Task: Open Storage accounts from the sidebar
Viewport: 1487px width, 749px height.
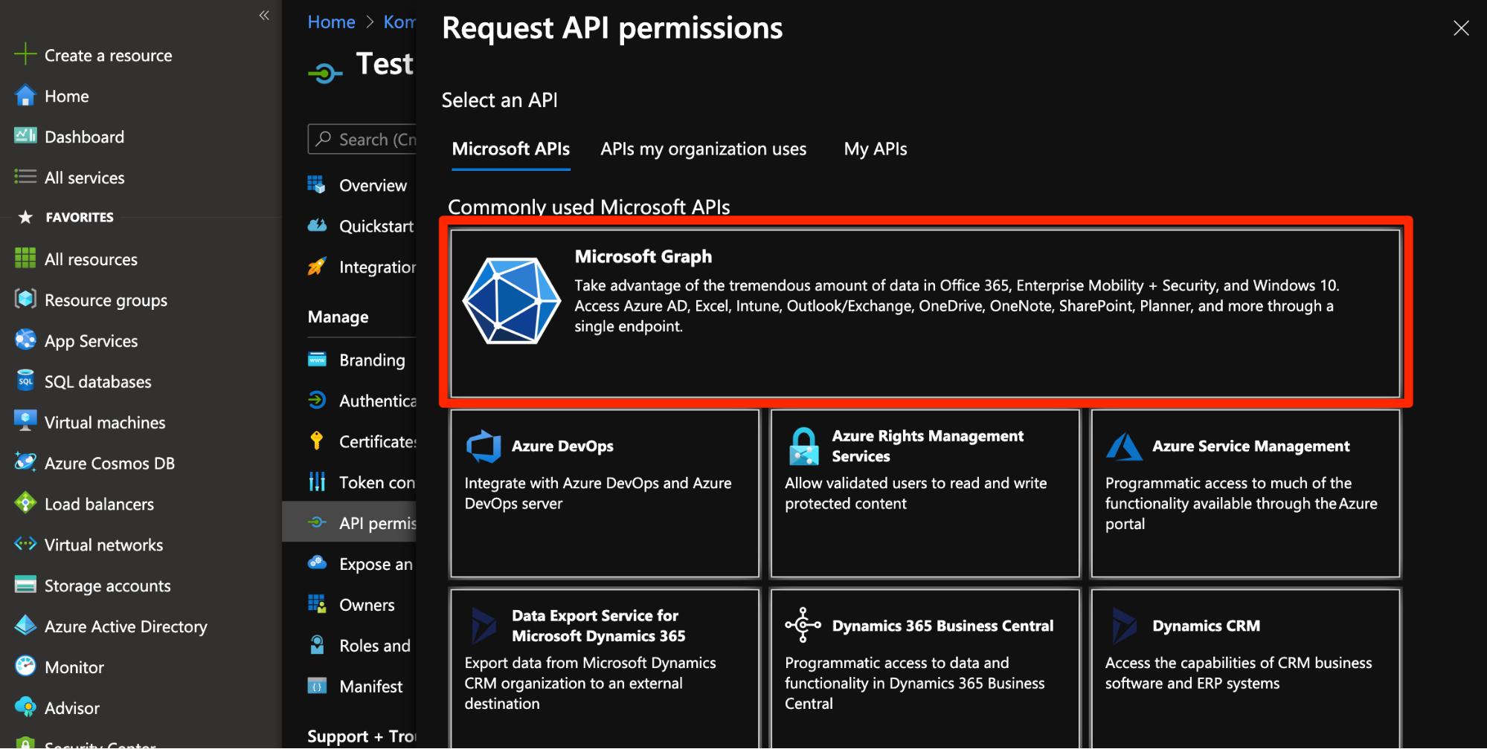Action: point(107,586)
